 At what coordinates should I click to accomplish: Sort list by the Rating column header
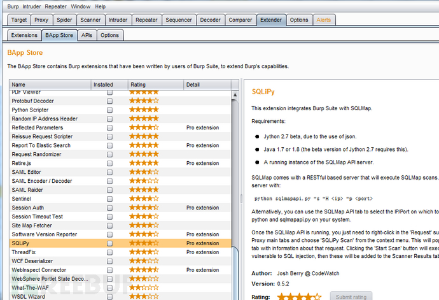point(156,85)
